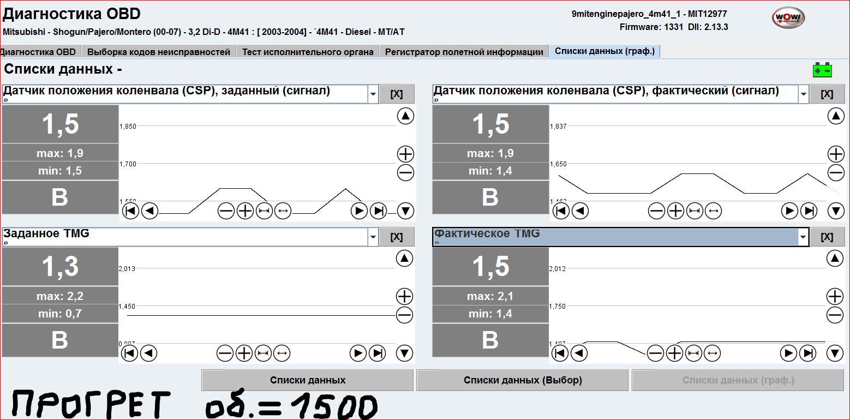Select the Списки данных (граф.) tab
The image size is (850, 420).
tap(605, 51)
